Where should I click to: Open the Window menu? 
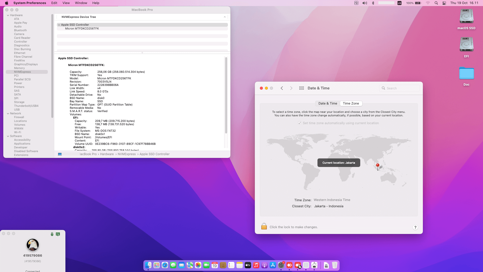point(81,3)
